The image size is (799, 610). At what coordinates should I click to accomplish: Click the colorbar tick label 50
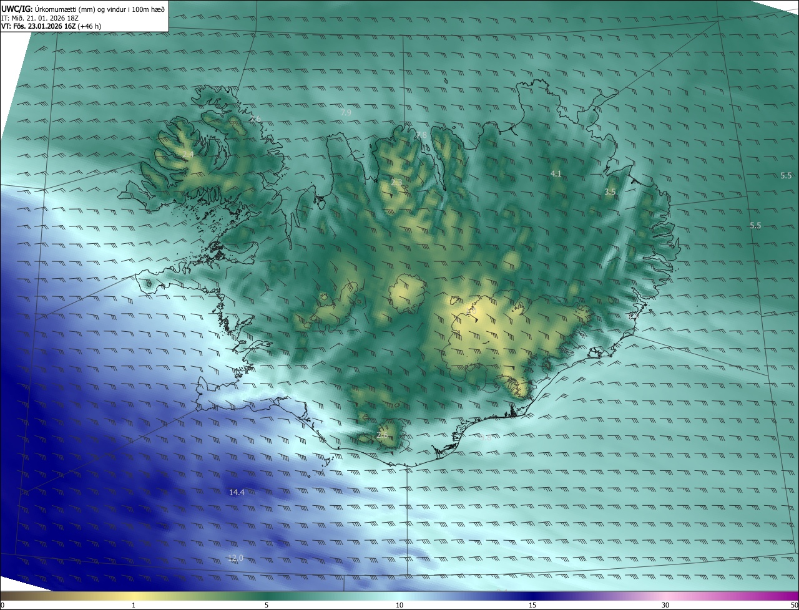(x=794, y=605)
